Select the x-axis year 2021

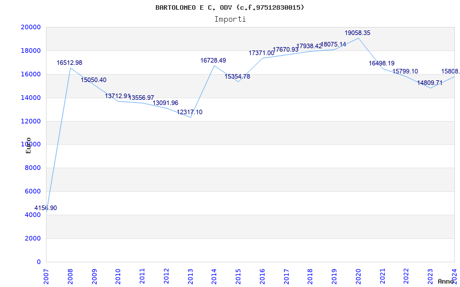point(382,277)
